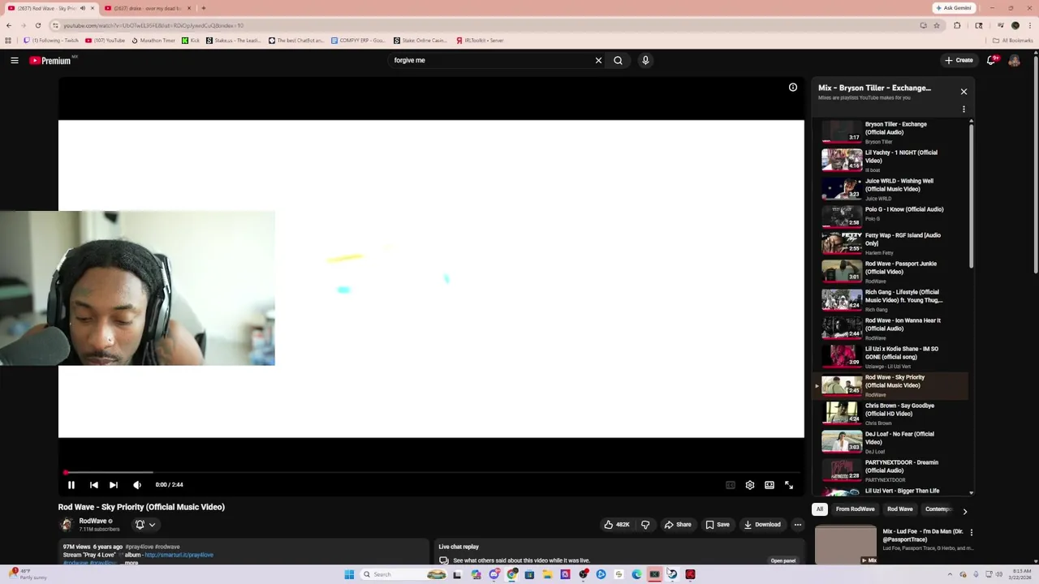The image size is (1039, 584).
Task: Close the Mix playlist panel
Action: pos(964,92)
